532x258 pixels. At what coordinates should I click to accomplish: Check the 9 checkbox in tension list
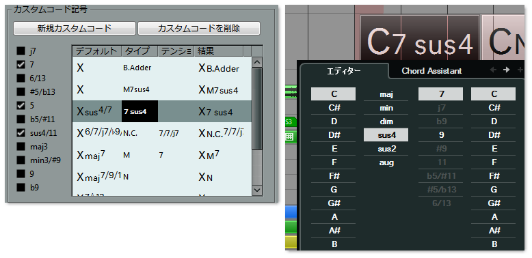coord(21,173)
